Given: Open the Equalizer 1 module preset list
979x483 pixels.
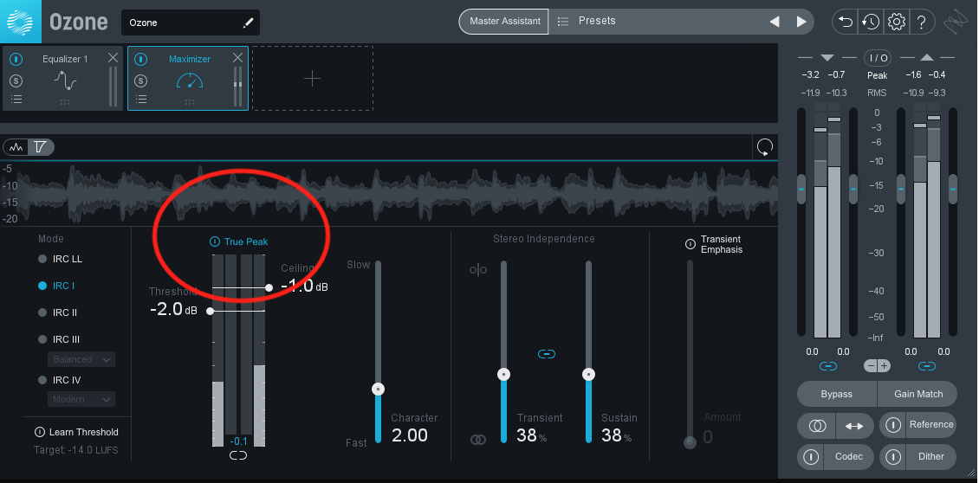Looking at the screenshot, I should click(16, 100).
